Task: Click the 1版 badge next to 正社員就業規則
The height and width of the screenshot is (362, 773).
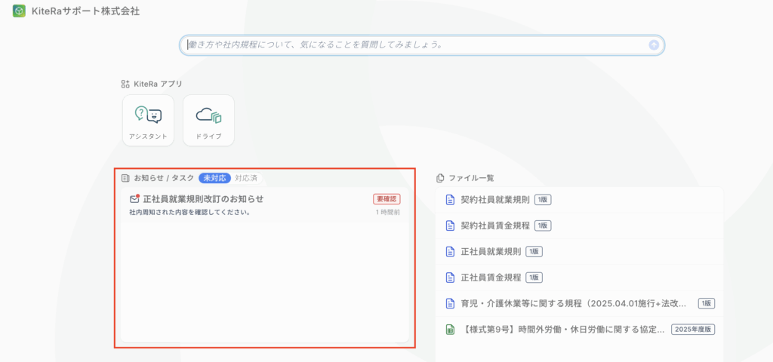Action: tap(534, 251)
